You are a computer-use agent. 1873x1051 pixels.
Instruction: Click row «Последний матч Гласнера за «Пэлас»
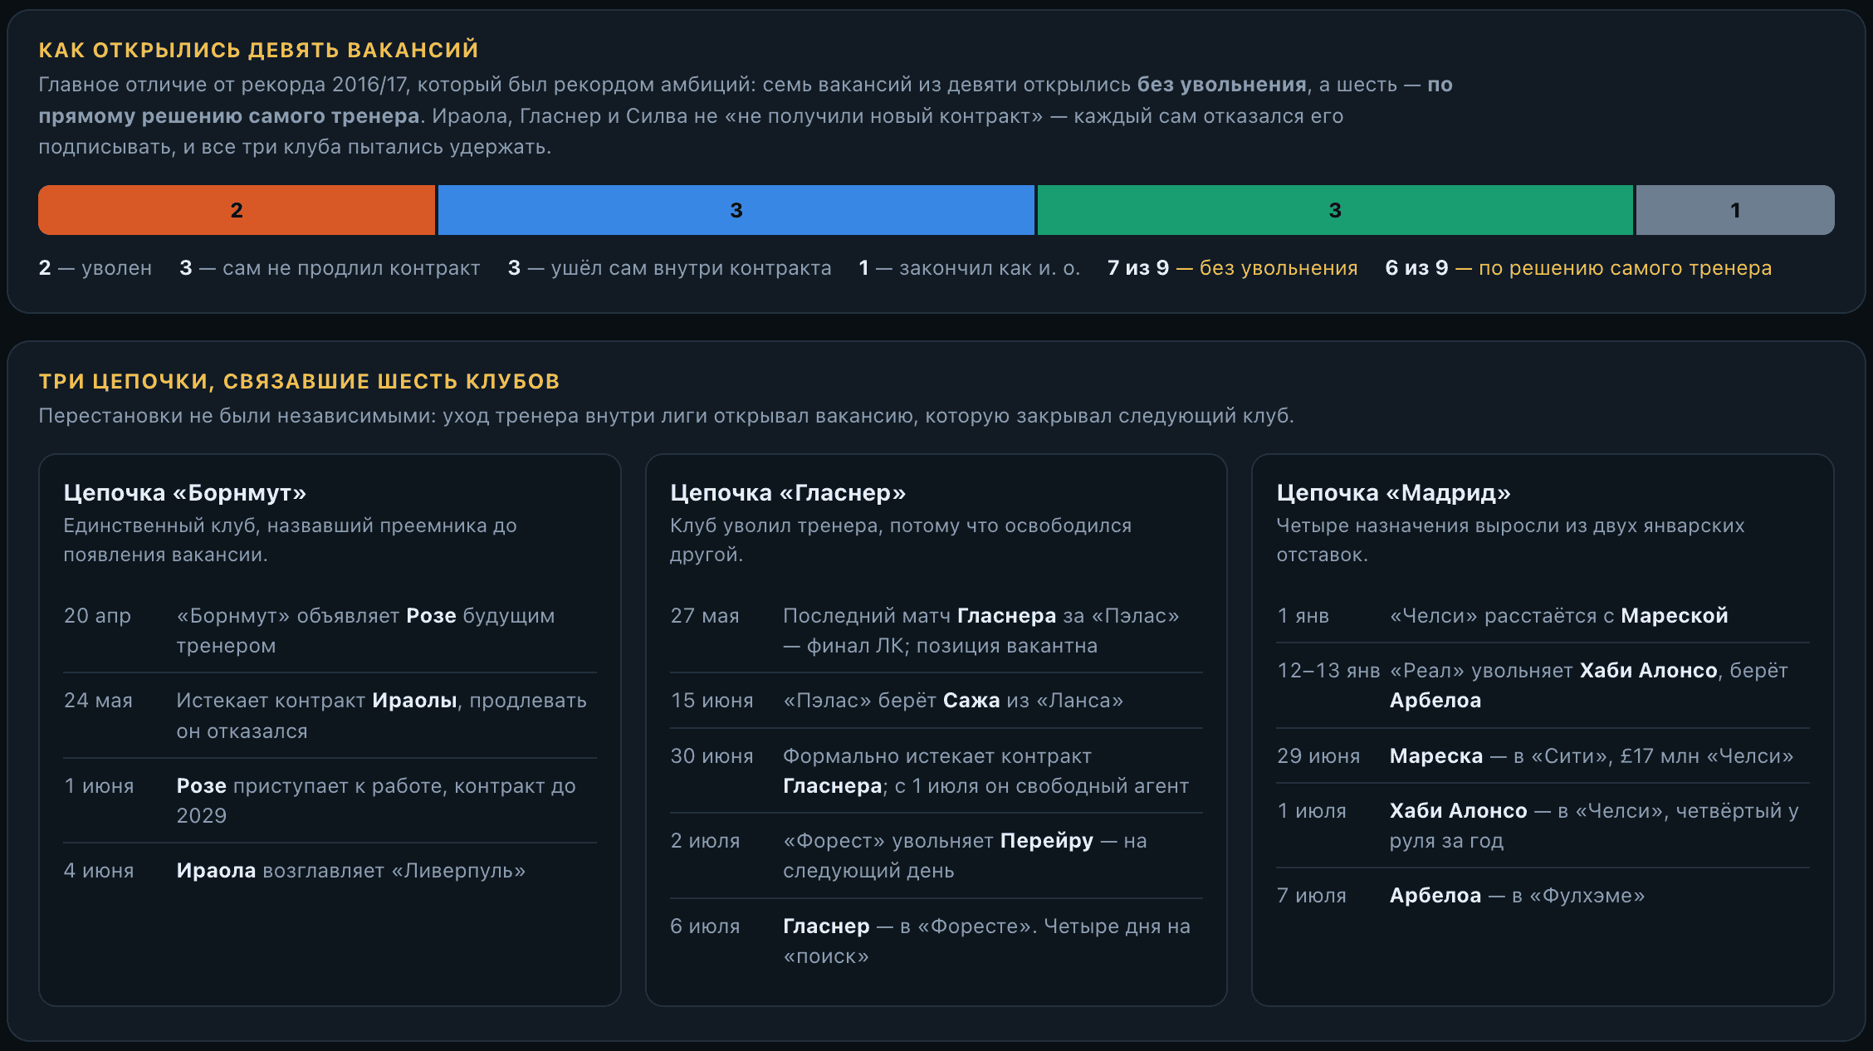click(936, 630)
